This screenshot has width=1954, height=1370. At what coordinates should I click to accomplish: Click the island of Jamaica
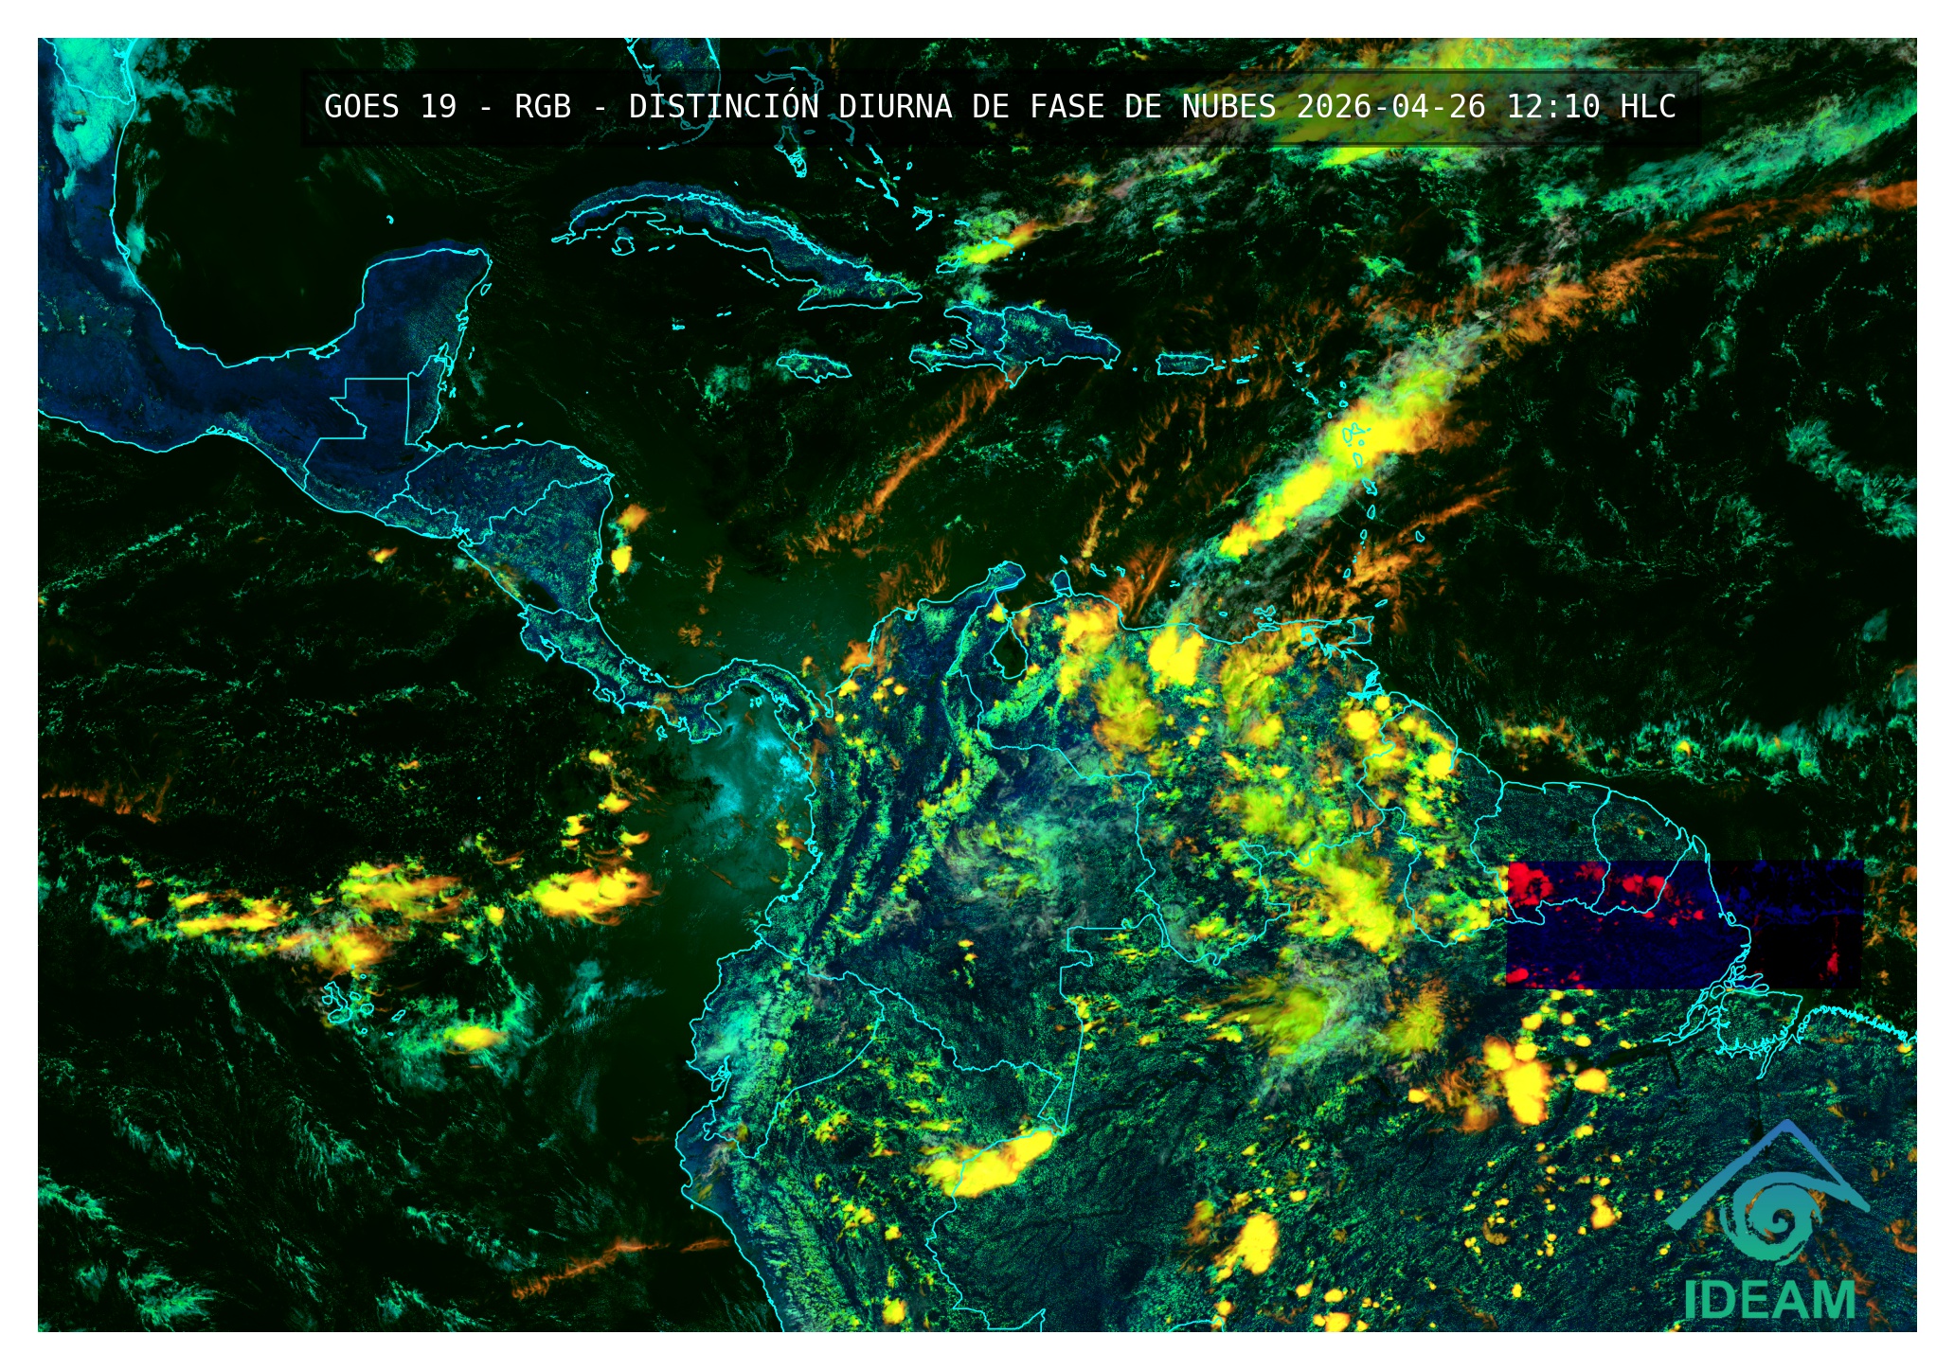[x=814, y=366]
